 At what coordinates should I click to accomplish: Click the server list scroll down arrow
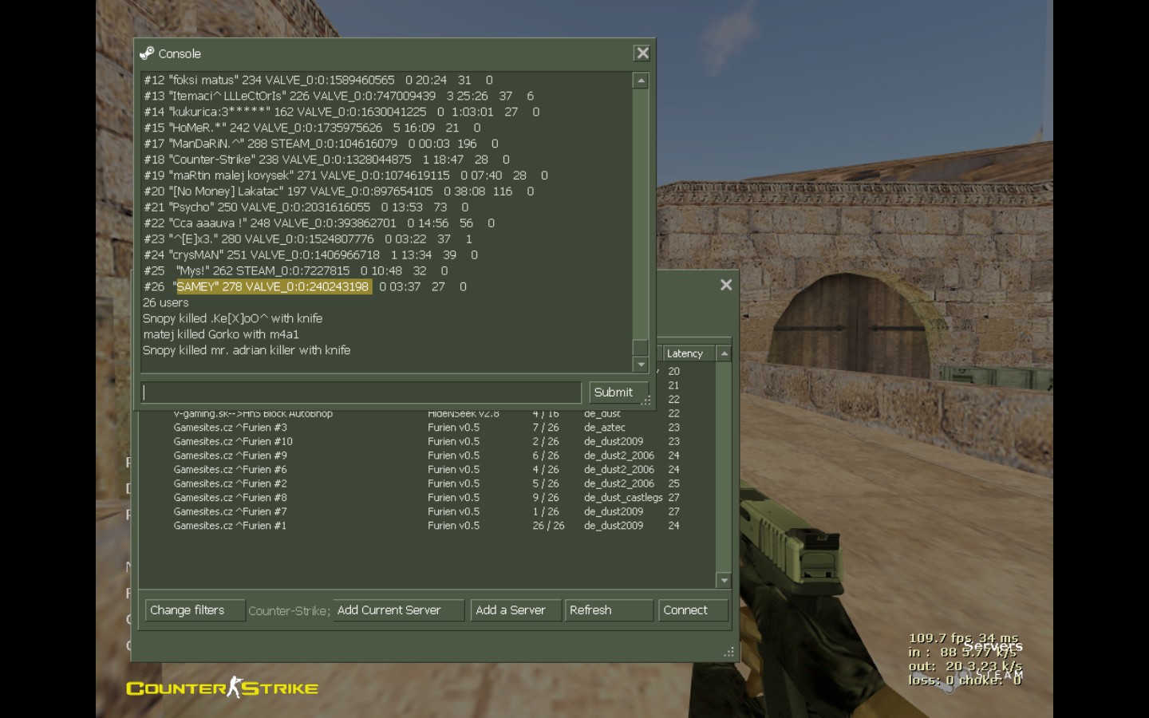point(724,581)
